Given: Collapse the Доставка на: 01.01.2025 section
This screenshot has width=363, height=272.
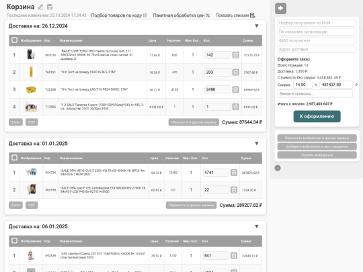Looking at the screenshot, I should click(x=257, y=144).
